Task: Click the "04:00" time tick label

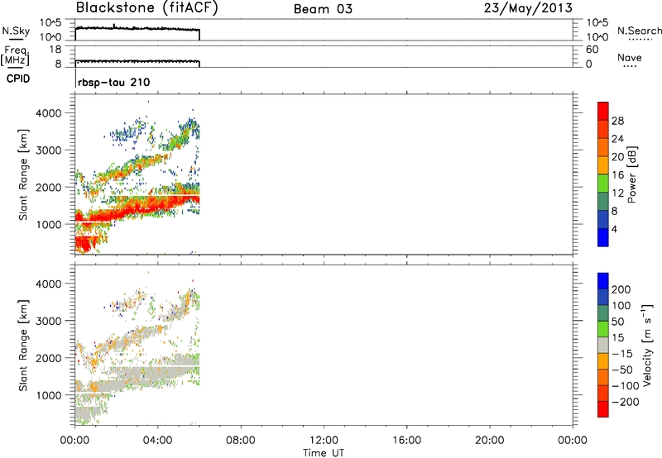Action: [158, 441]
